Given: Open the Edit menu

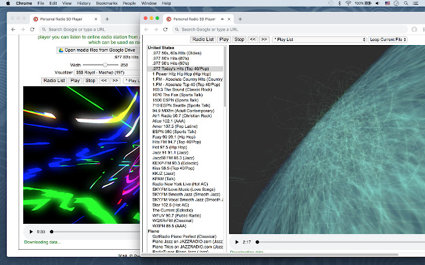Looking at the screenshot, I should click(53, 3).
